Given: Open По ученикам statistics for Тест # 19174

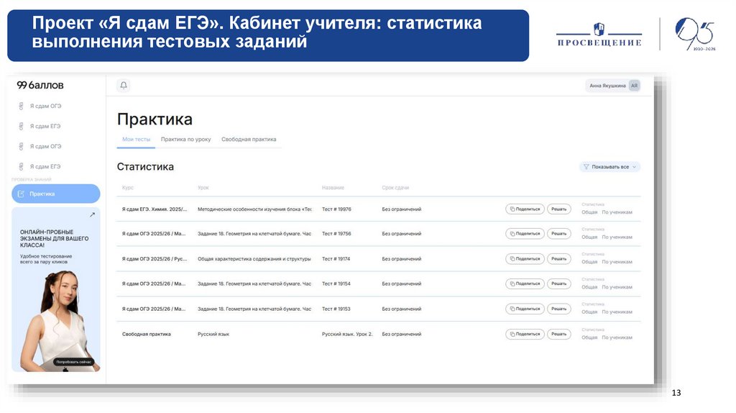Looking at the screenshot, I should [617, 262].
